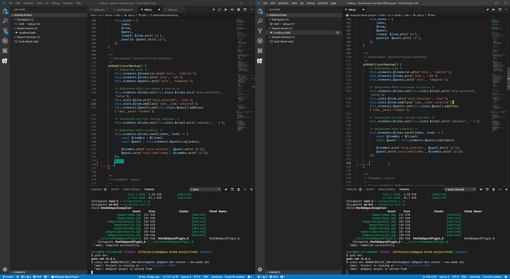This screenshot has width=510, height=279.
Task: Click the pin icon in left editor toolbar
Action: click(213, 9)
